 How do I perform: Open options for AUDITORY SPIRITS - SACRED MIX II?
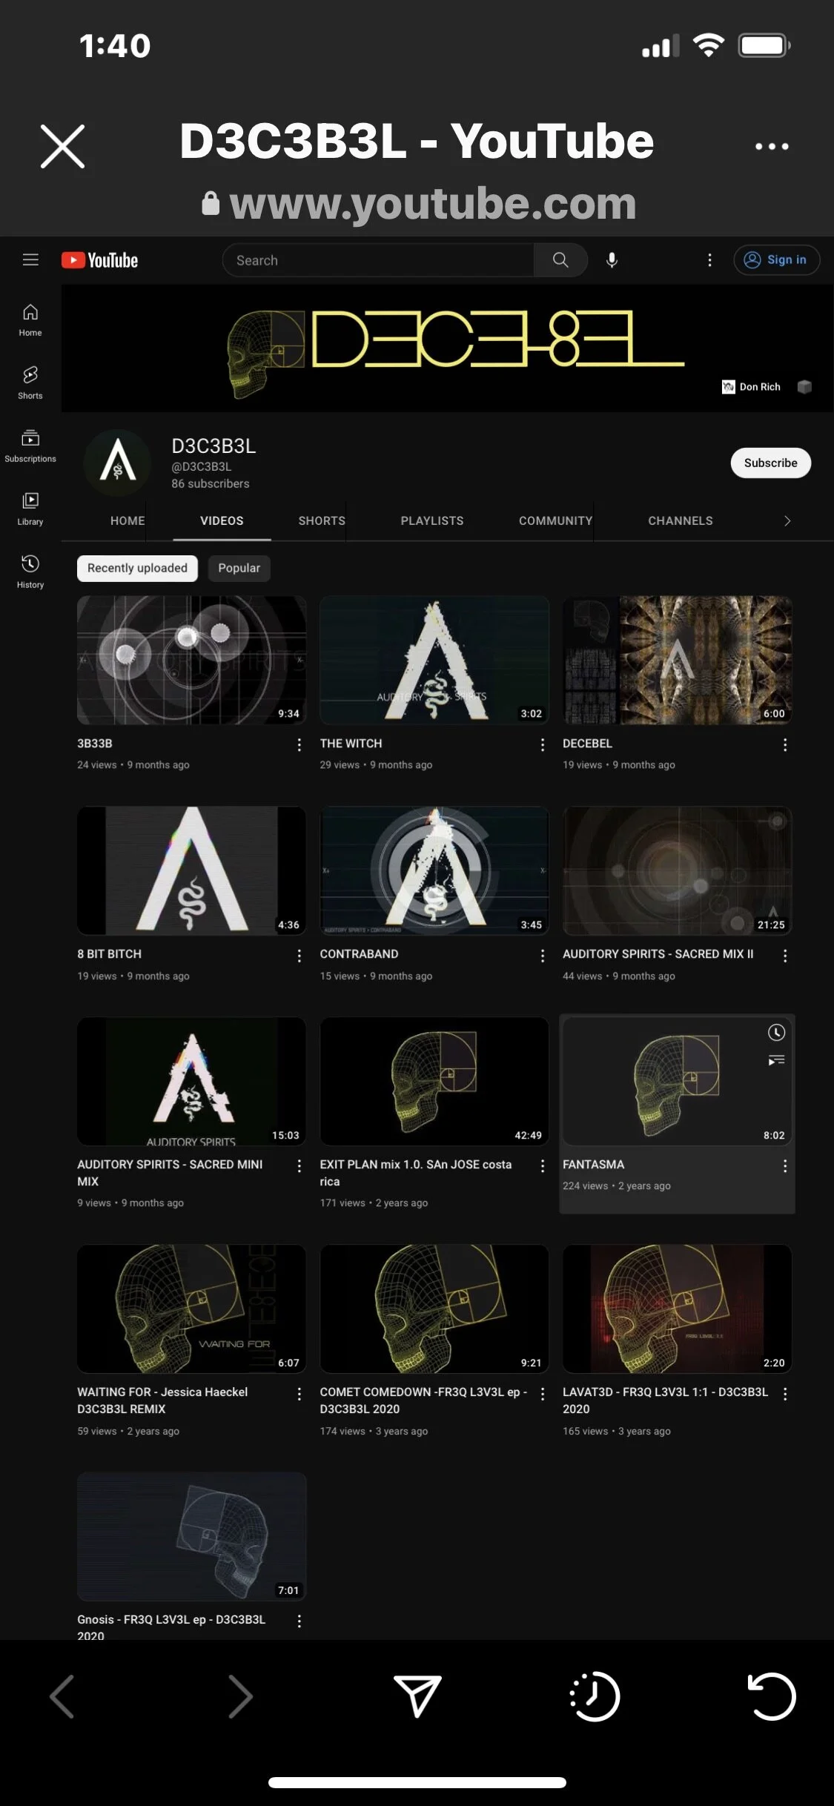[x=785, y=956]
